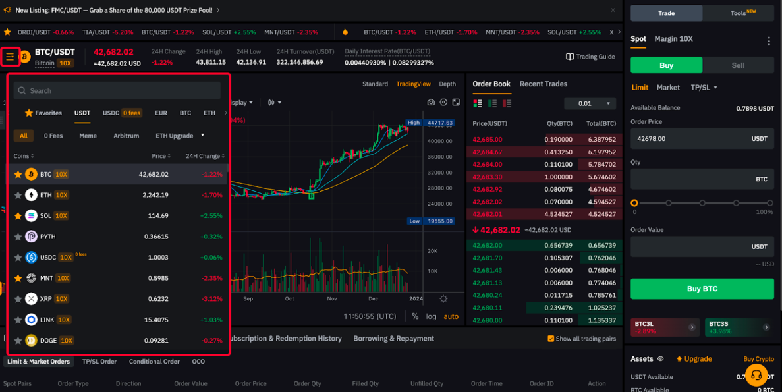Show only sell orders in order book
Viewport: 782px width, 392px height.
coord(507,103)
